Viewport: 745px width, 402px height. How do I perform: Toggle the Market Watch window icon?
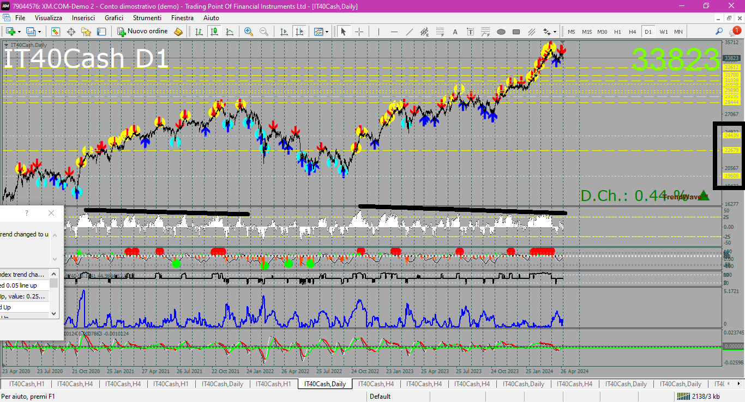[56, 32]
